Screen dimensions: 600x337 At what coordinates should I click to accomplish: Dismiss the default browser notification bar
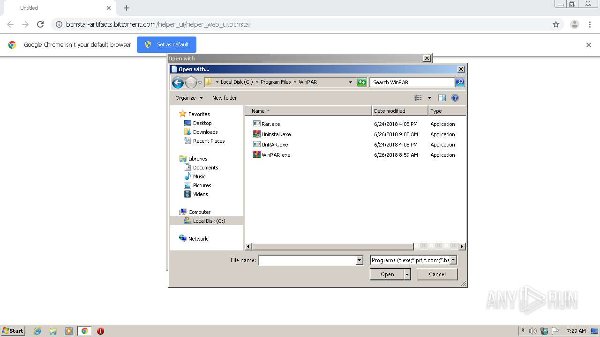point(589,45)
